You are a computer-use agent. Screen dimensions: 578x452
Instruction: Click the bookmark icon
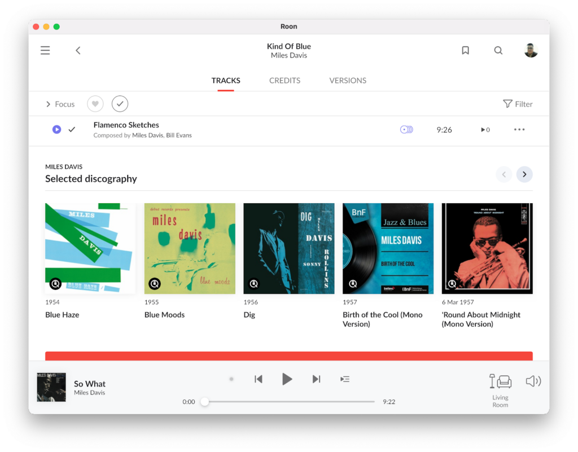[x=465, y=50]
